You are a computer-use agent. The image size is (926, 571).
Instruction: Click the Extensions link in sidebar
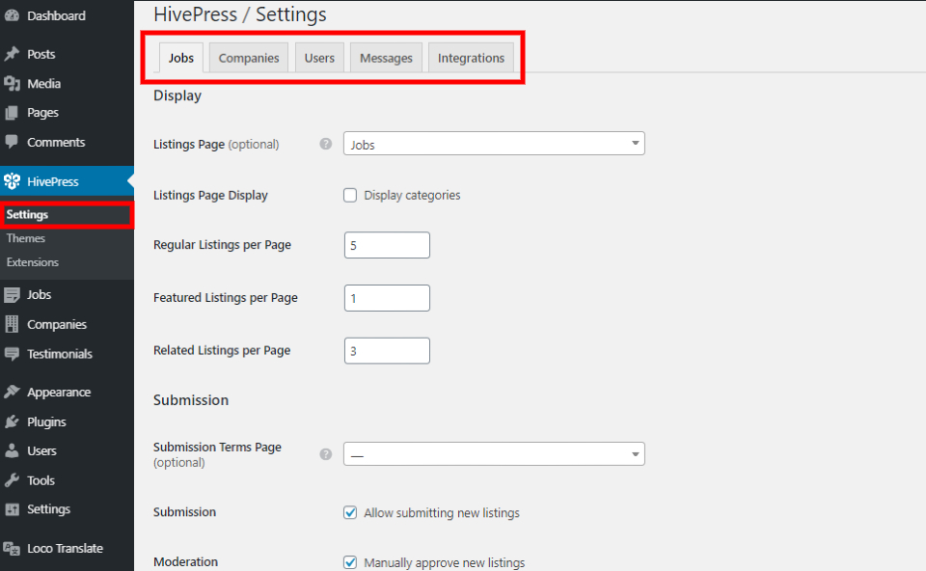pyautogui.click(x=32, y=261)
